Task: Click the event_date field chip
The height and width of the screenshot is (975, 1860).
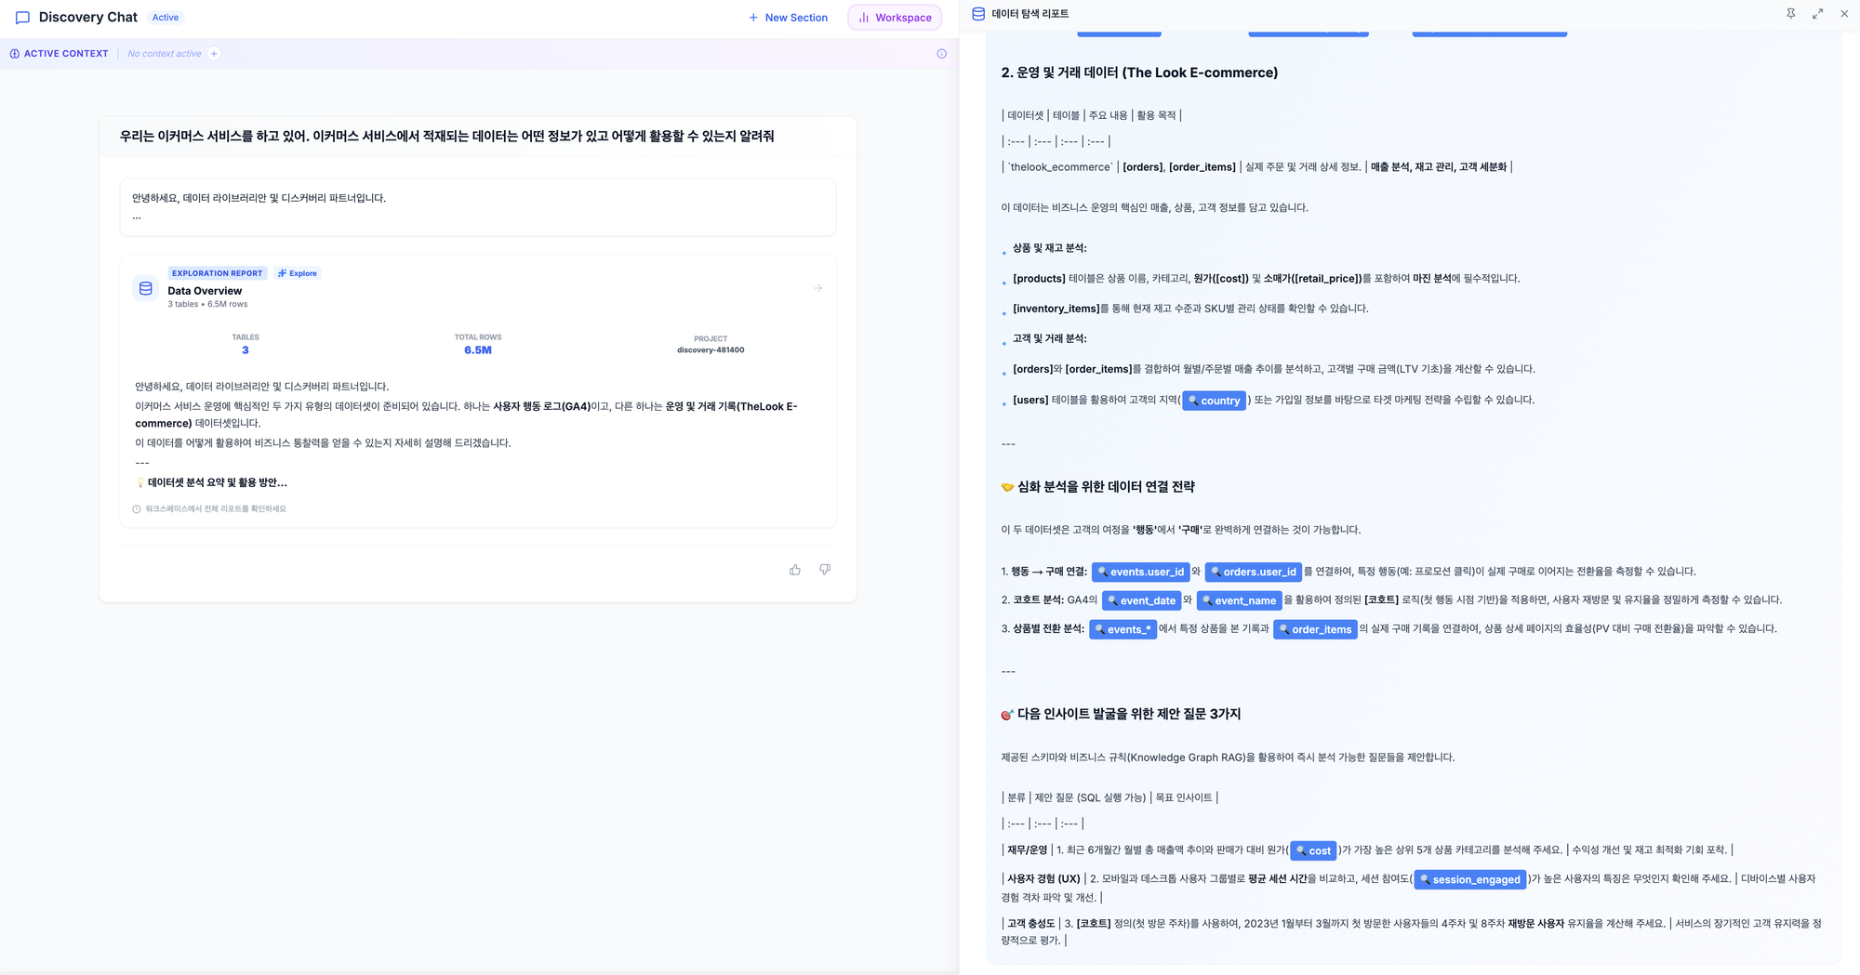Action: (1141, 600)
